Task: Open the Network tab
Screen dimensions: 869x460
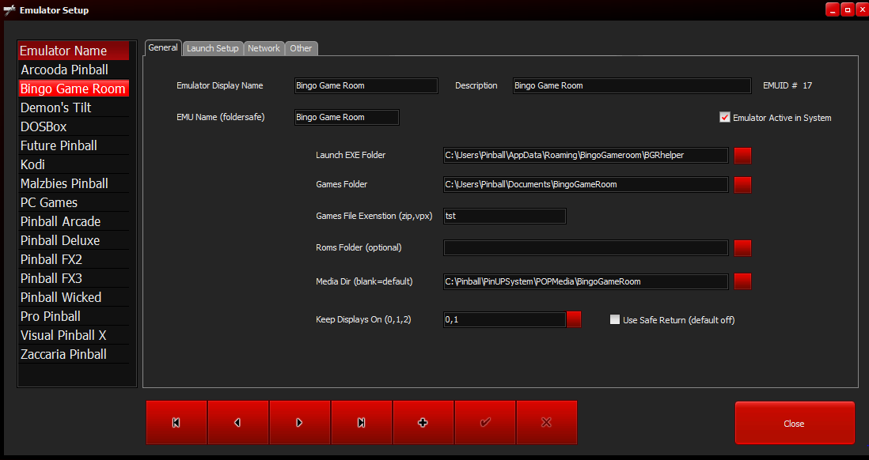Action: click(x=264, y=48)
